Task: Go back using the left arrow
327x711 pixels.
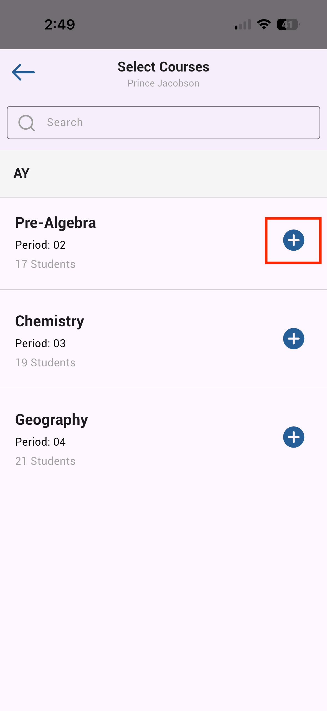Action: click(x=23, y=72)
